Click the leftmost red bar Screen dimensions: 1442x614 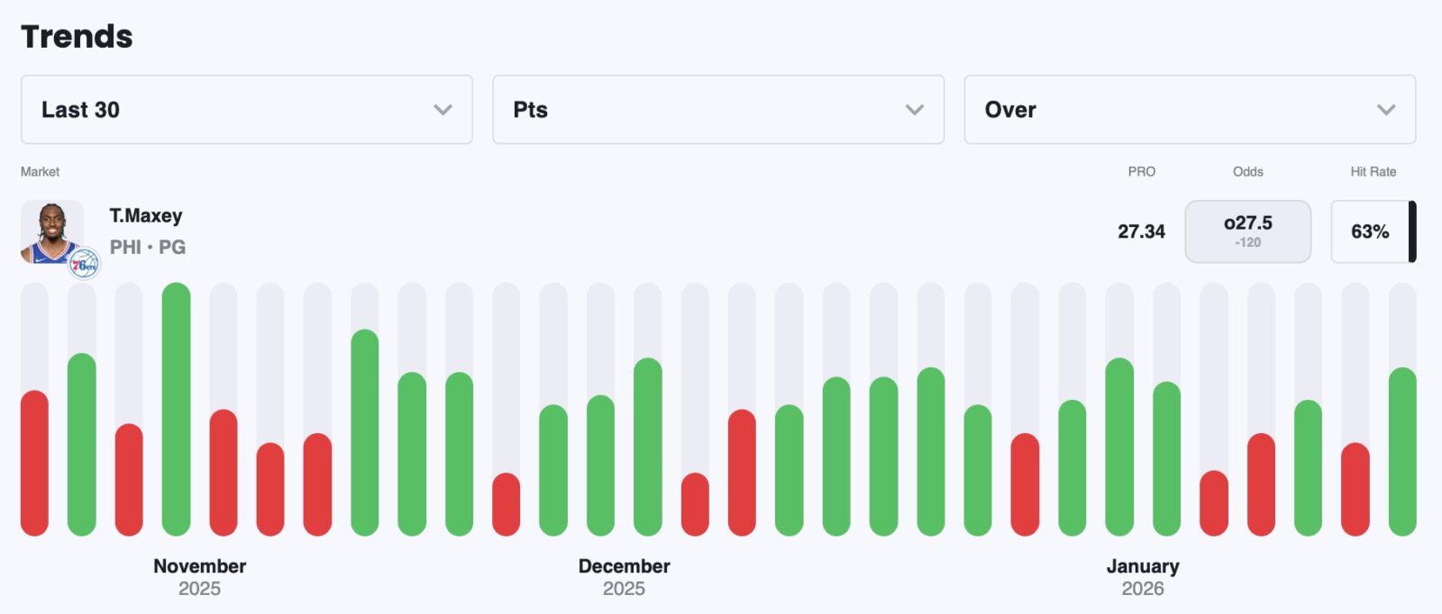coord(34,463)
